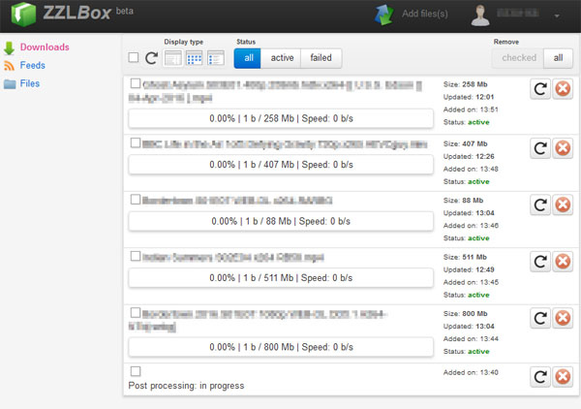The width and height of the screenshot is (581, 409).
Task: Show failed downloads
Action: click(x=321, y=58)
